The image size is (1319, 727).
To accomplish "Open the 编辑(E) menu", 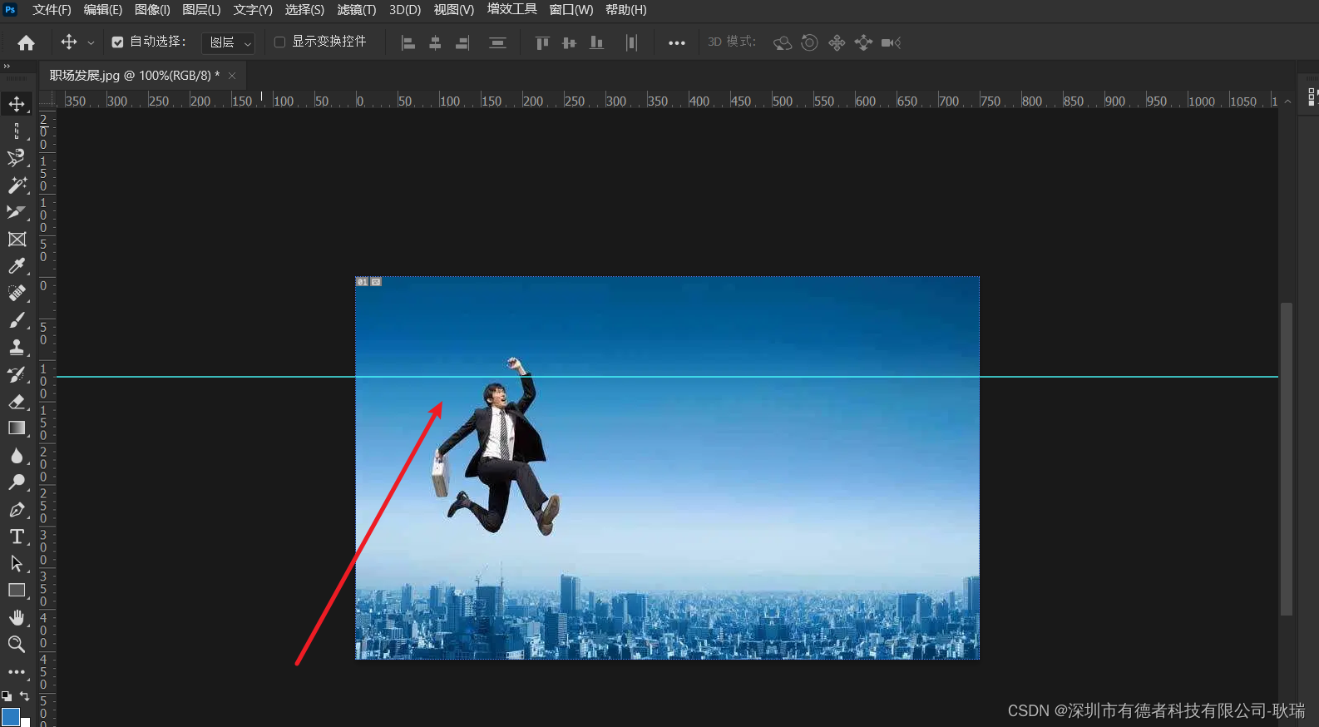I will tap(103, 10).
